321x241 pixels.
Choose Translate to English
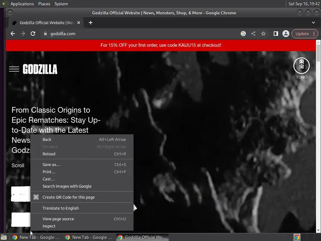point(82,208)
